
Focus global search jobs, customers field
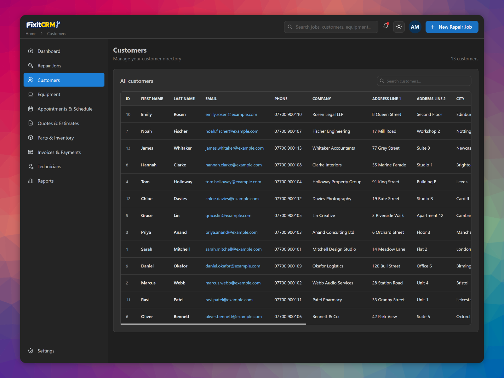(331, 27)
